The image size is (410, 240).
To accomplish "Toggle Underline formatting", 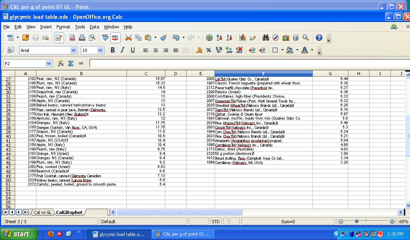I will (133, 50).
